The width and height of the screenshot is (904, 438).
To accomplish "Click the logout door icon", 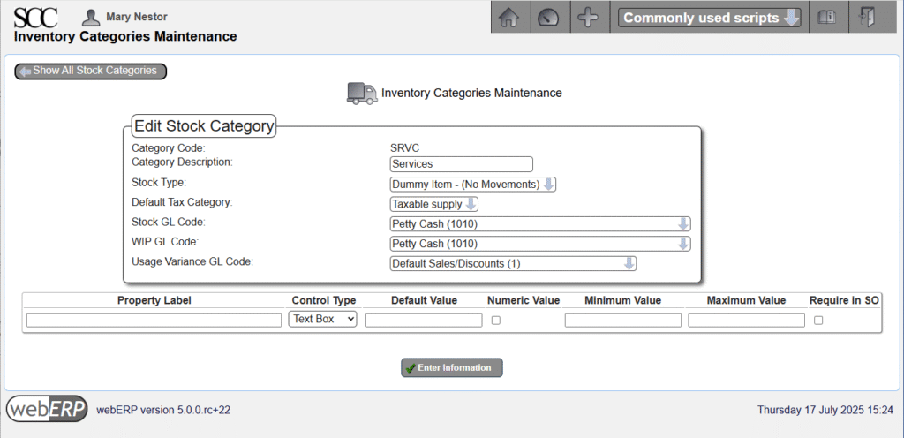I will [x=867, y=18].
